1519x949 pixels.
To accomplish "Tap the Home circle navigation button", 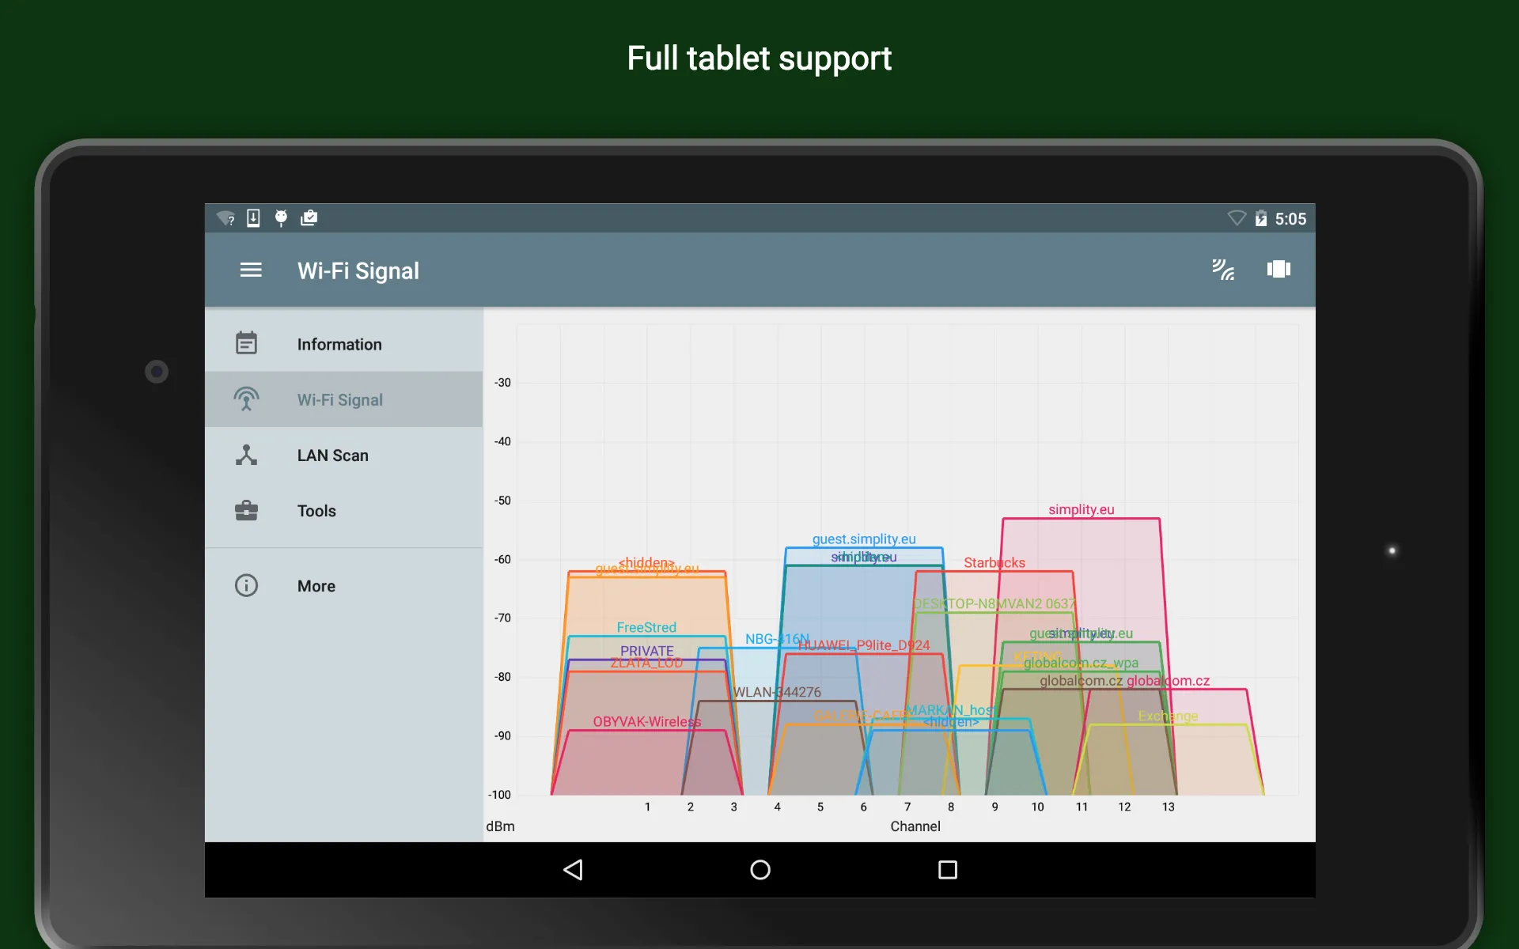I will (759, 870).
